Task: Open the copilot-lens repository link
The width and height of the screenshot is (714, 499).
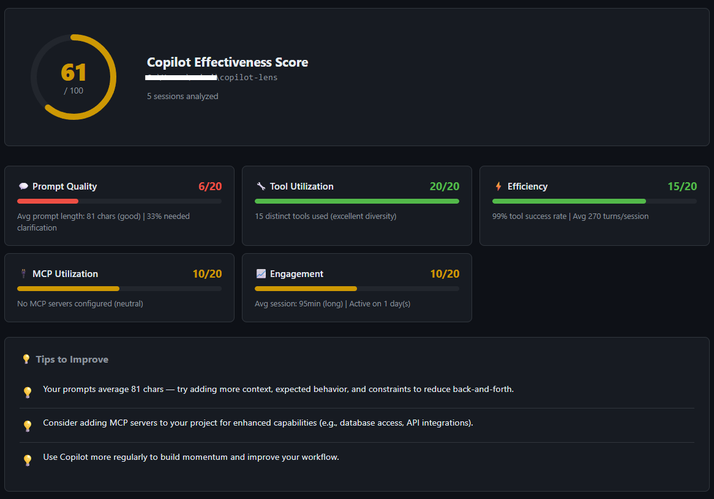Action: (x=250, y=77)
